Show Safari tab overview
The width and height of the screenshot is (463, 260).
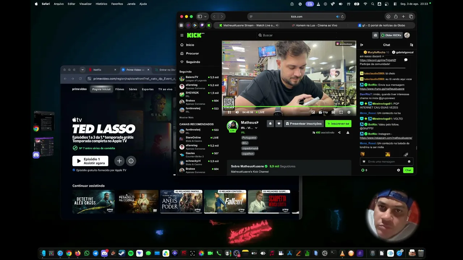coord(411,17)
